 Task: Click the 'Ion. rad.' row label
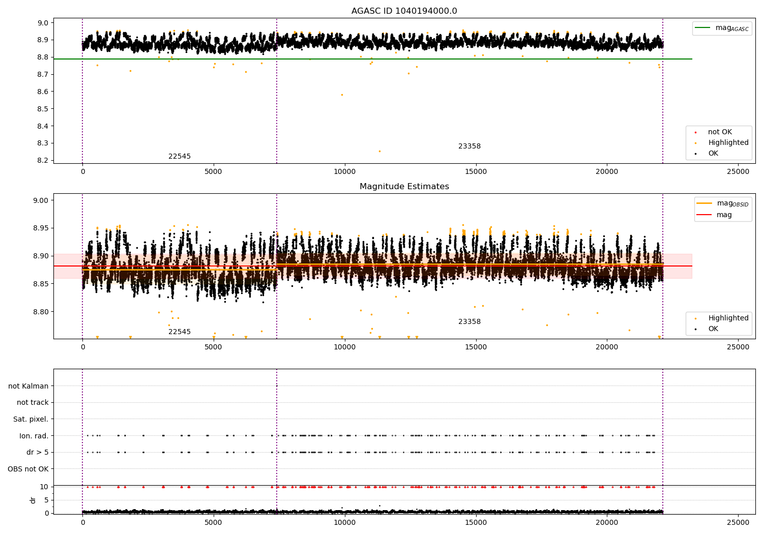[x=34, y=436]
